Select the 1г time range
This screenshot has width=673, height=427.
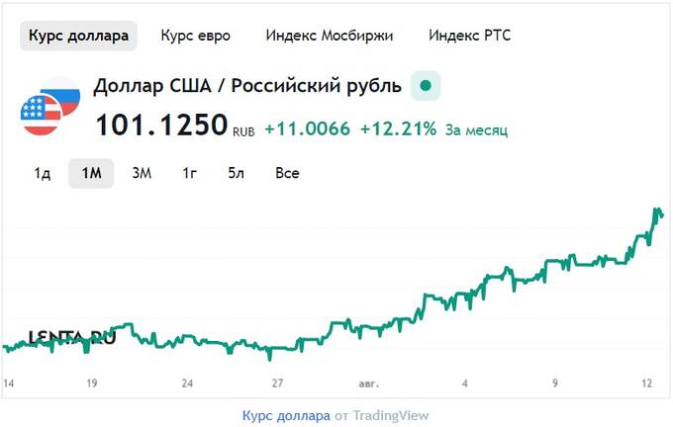[189, 173]
